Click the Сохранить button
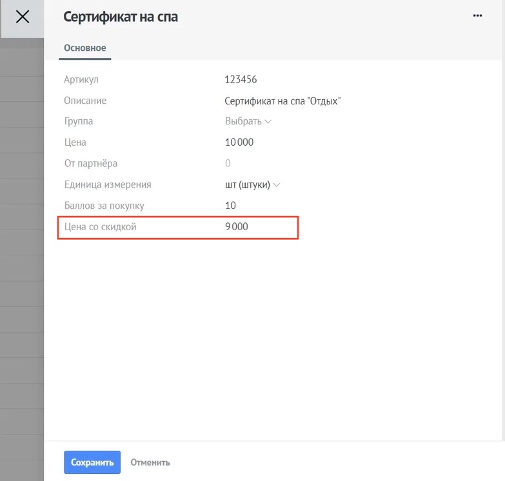 click(x=92, y=462)
